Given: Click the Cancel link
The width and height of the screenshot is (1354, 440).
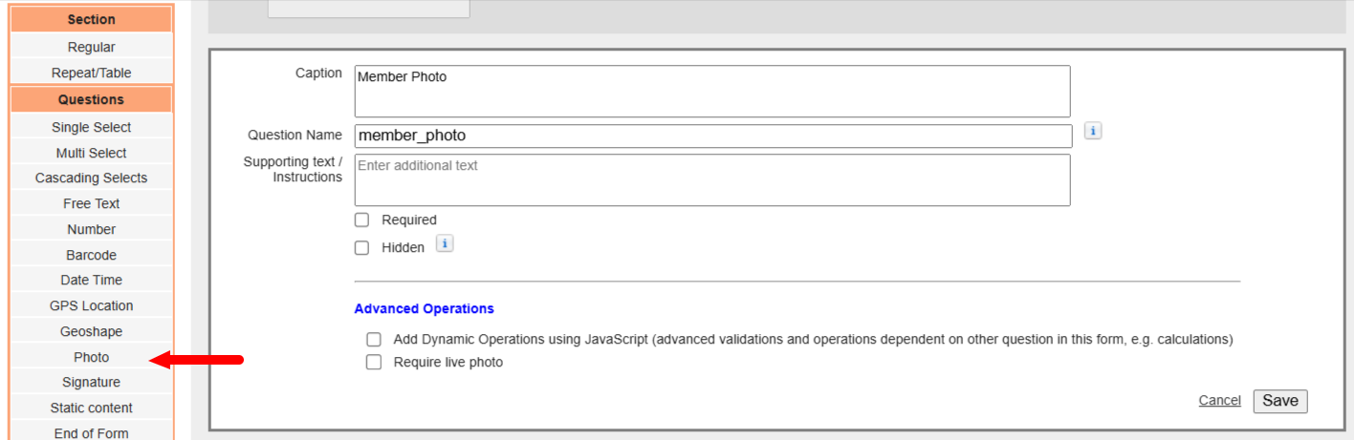Looking at the screenshot, I should [x=1219, y=401].
